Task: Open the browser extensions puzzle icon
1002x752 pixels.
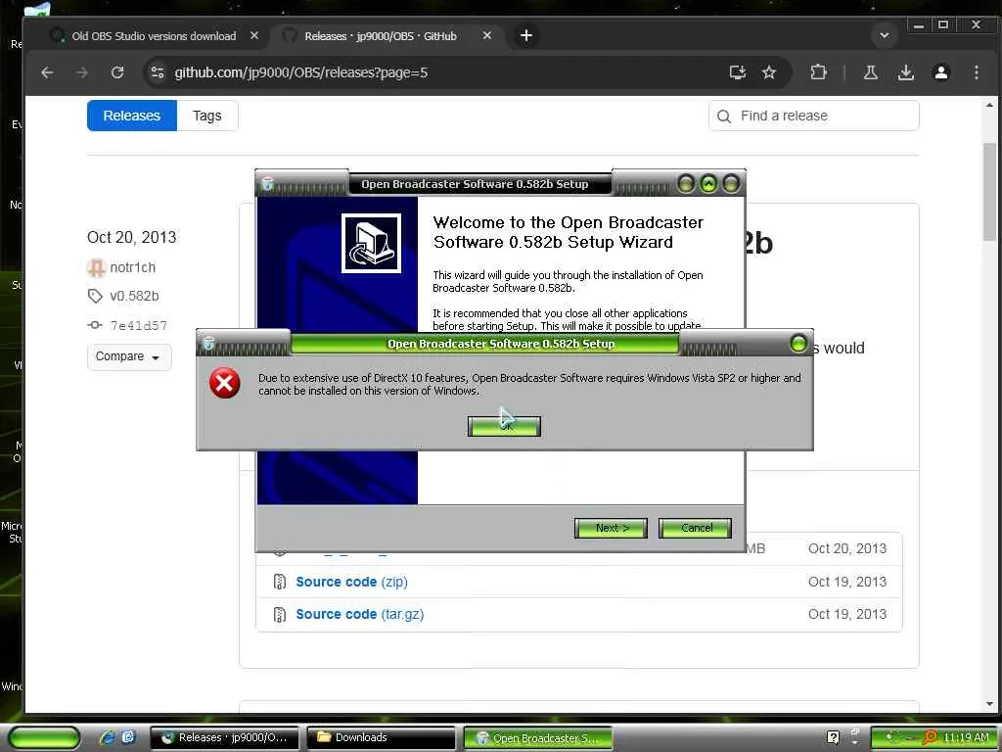Action: coord(818,72)
